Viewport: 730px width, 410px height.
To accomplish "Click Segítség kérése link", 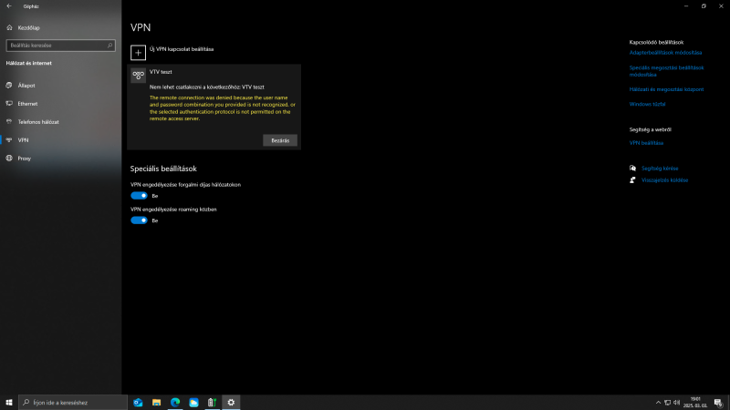I will [660, 169].
